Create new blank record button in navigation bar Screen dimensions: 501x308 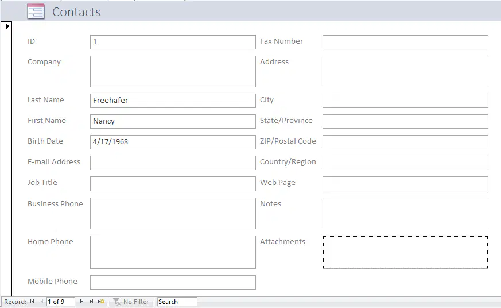coord(101,301)
